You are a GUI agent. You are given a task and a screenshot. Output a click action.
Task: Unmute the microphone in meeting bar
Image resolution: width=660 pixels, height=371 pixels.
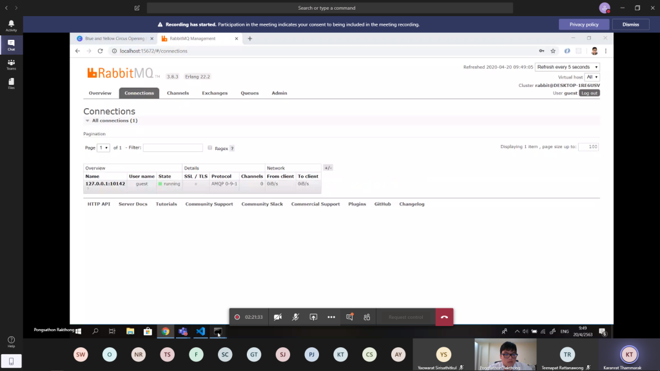pos(296,317)
